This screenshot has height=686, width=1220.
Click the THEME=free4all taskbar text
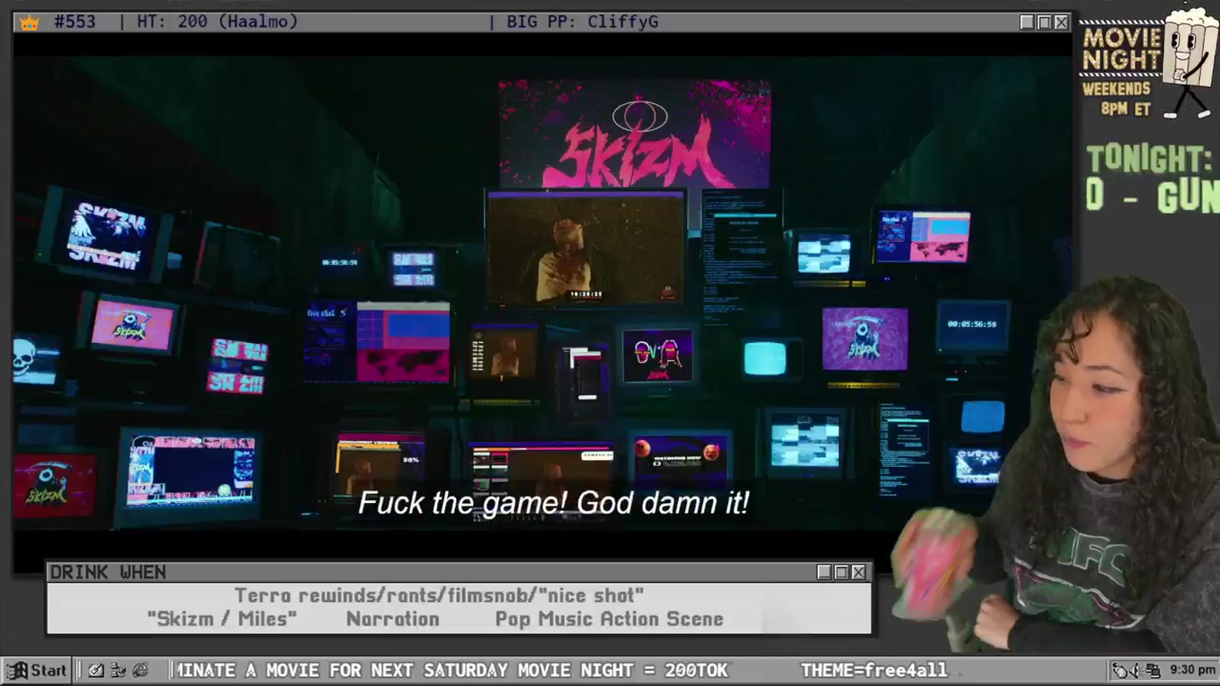click(x=874, y=670)
